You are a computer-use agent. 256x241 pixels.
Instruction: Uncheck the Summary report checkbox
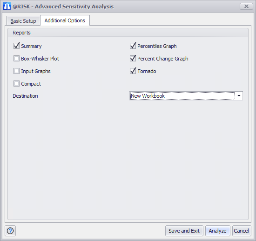click(16, 46)
